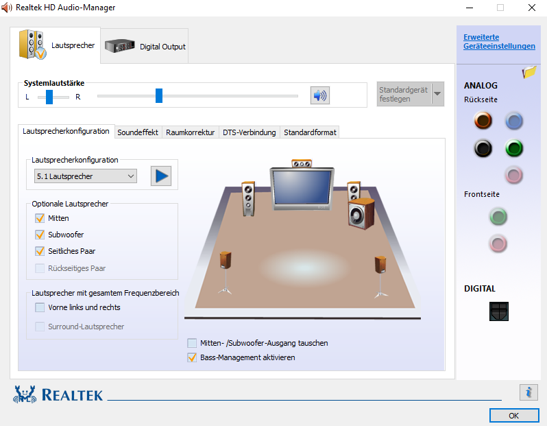This screenshot has width=547, height=426.
Task: Toggle the Rückseitiges Paar checkbox
Action: 40,268
